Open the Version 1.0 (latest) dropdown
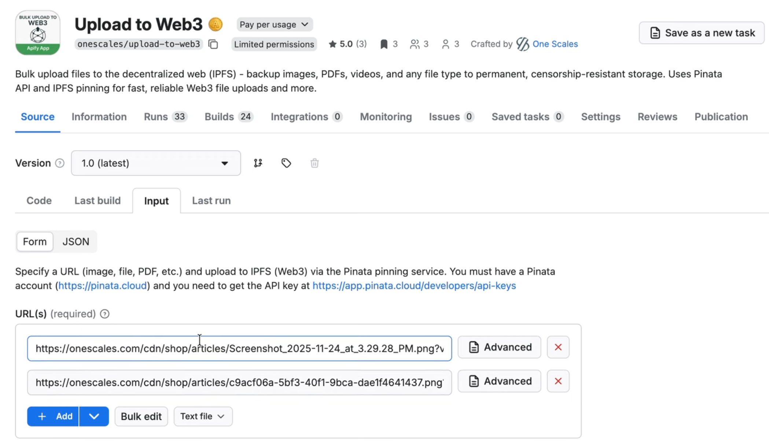Image resolution: width=769 pixels, height=445 pixels. 156,163
